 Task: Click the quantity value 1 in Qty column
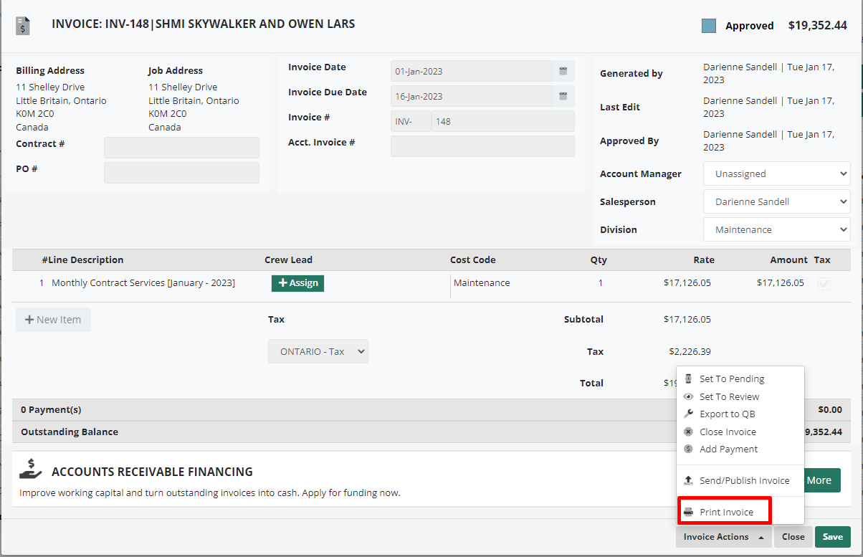[601, 283]
